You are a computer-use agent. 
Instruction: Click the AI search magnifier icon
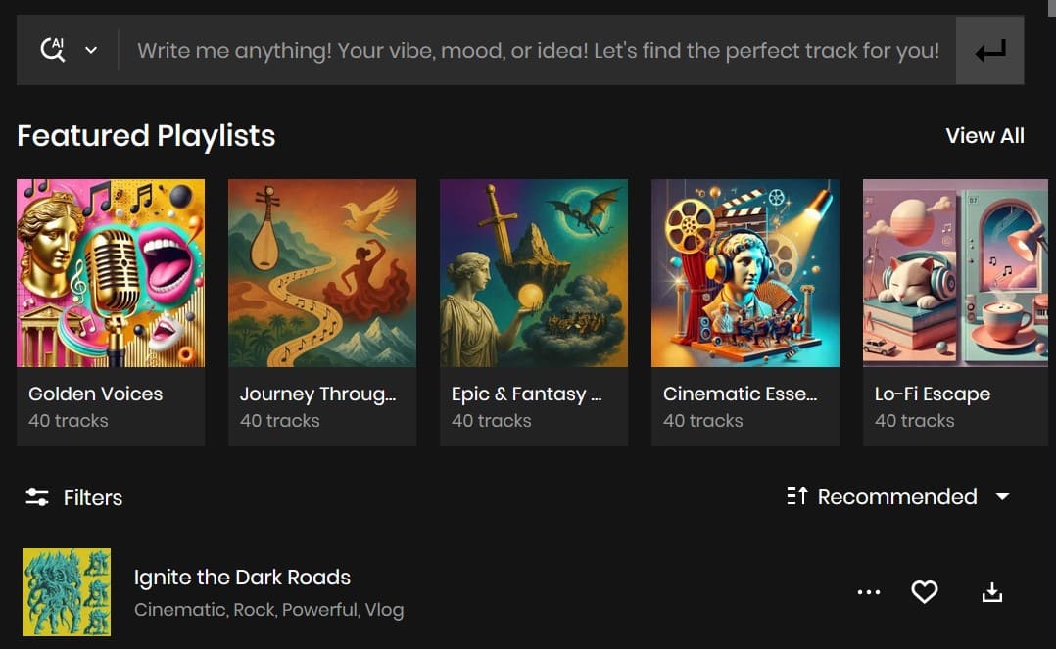tap(53, 50)
